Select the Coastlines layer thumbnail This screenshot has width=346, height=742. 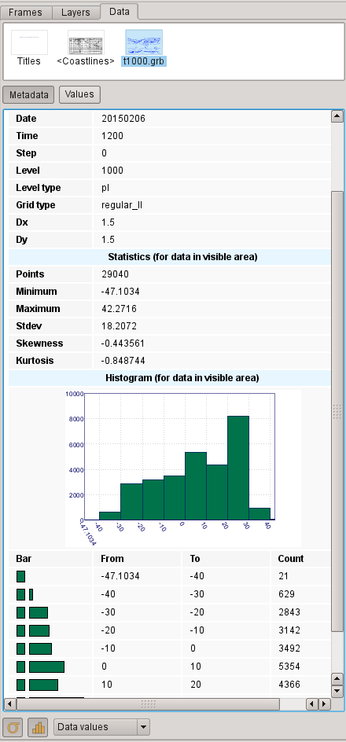[86, 42]
